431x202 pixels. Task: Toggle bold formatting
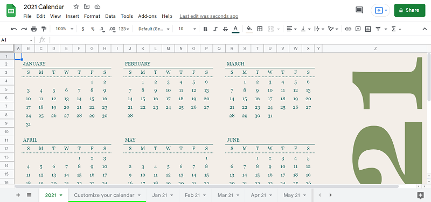[x=205, y=29]
